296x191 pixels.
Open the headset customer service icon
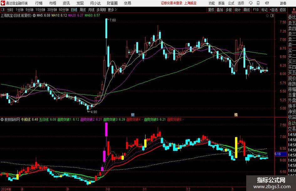click(251, 3)
